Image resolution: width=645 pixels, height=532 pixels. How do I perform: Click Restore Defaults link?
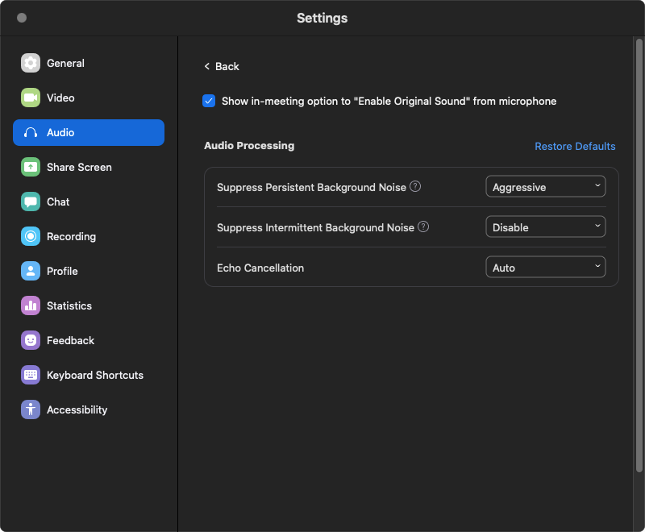pos(575,147)
